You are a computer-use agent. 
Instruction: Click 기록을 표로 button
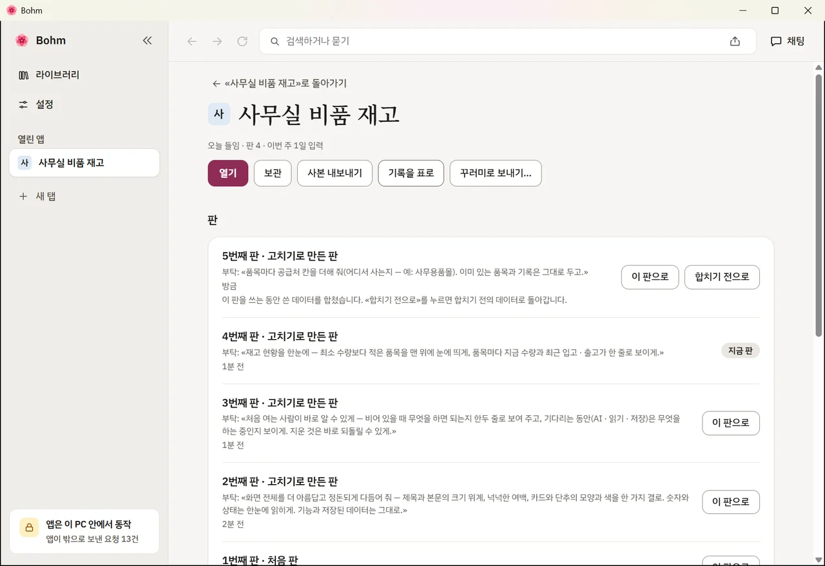click(411, 173)
